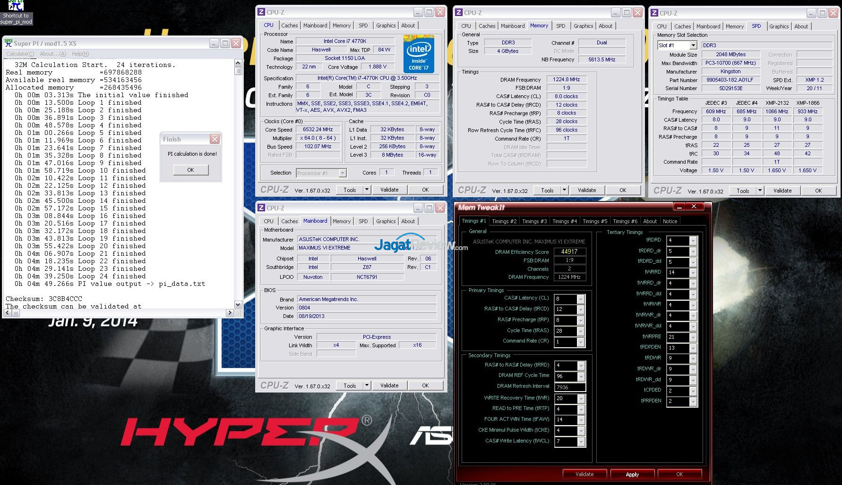This screenshot has width=842, height=485.
Task: Minimize the MemTweakIt window
Action: click(679, 207)
